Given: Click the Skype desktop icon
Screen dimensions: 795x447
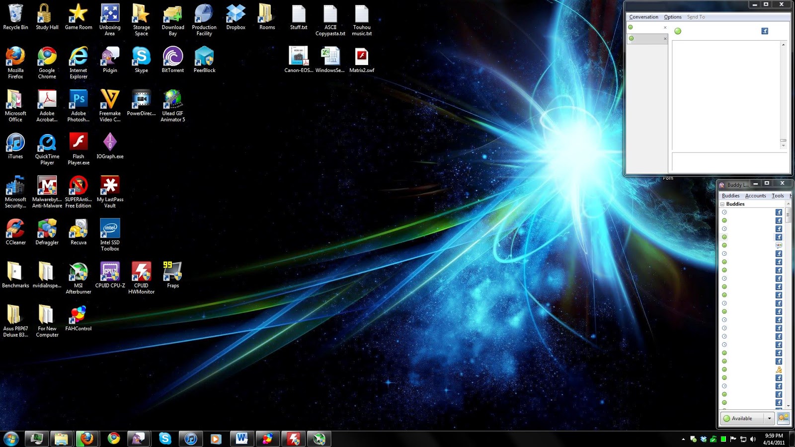Looking at the screenshot, I should [141, 60].
